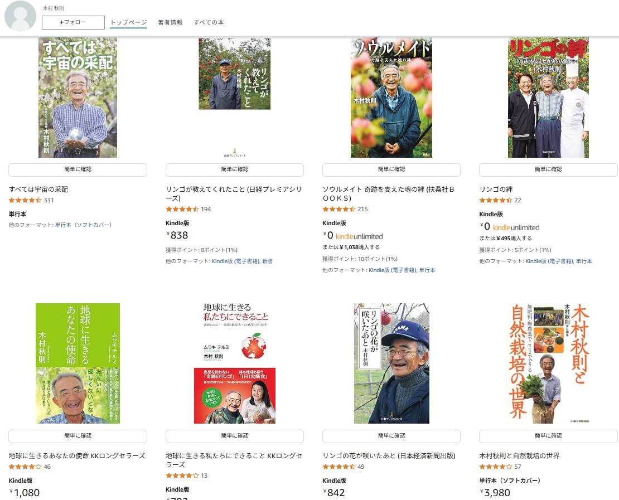Screen dimensions: 619x500
Task: Switch to the 著者情報 tab
Action: tap(170, 22)
